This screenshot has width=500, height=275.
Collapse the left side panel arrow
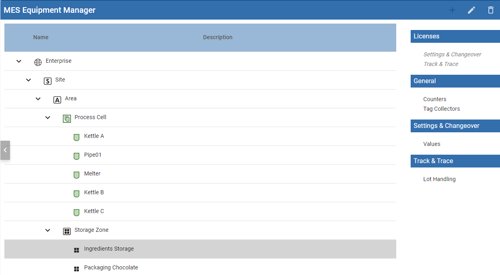coord(5,150)
